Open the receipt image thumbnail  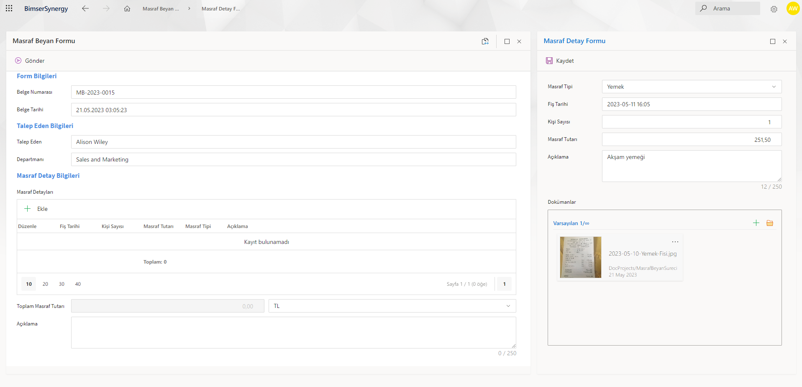[x=581, y=257]
